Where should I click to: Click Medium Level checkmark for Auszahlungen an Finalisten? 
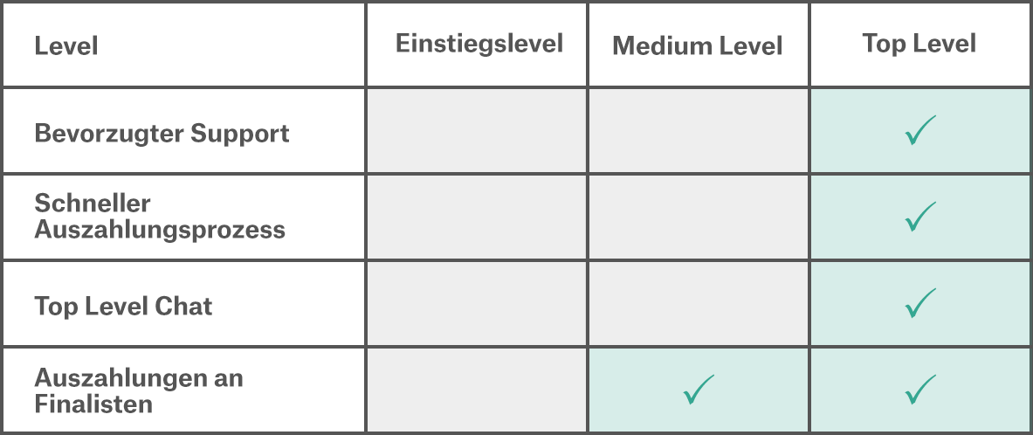[699, 390]
